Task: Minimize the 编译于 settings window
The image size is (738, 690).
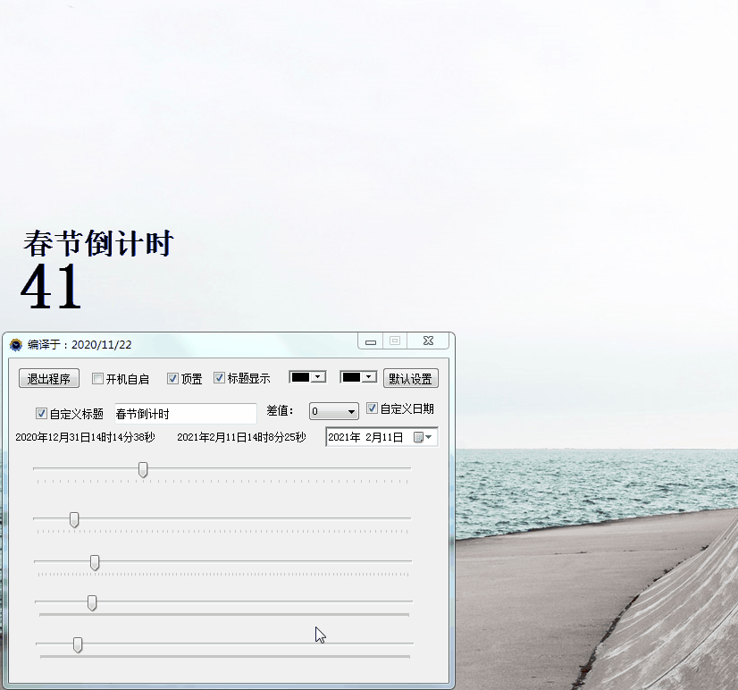Action: [371, 341]
